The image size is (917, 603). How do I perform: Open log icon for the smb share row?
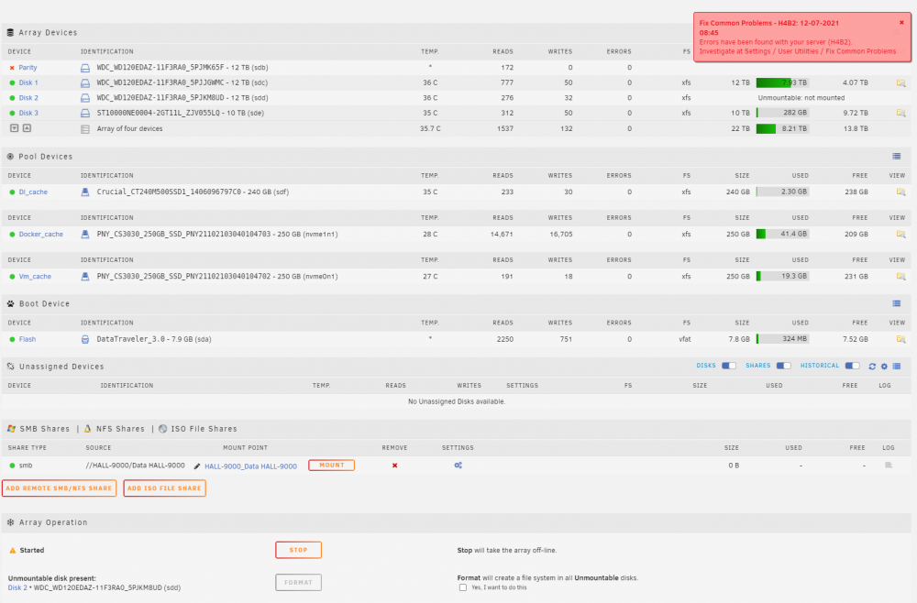(889, 466)
